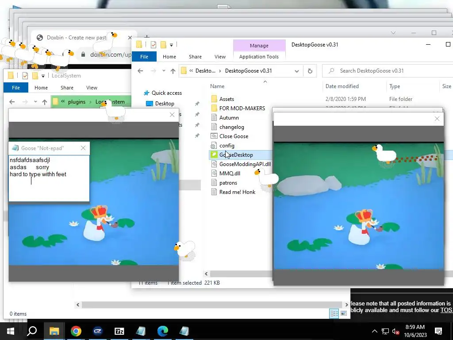Open 7-Zip from the taskbar

pyautogui.click(x=119, y=331)
